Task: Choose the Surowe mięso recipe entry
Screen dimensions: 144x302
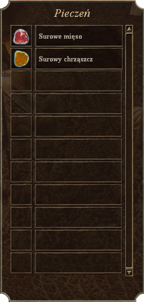Action: (79, 36)
